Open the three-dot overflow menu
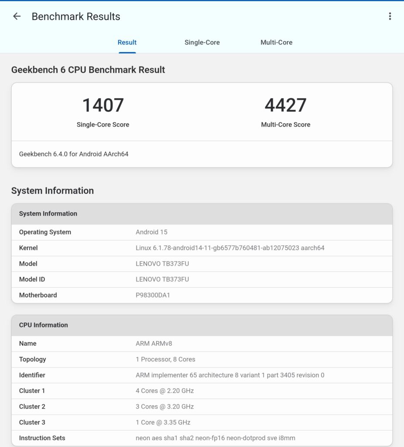The height and width of the screenshot is (447, 404). pos(390,16)
